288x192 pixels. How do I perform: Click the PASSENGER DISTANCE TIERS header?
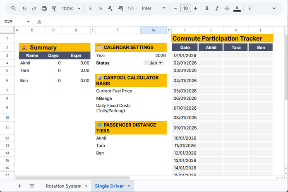tap(131, 128)
